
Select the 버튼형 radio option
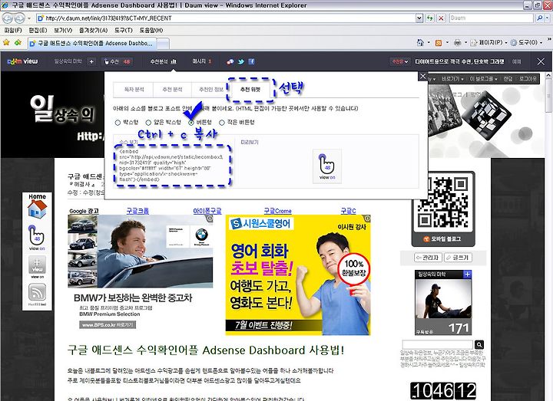click(x=190, y=123)
